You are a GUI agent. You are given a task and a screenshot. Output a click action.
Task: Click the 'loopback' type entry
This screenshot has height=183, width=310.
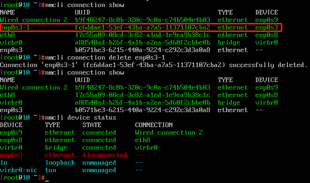(x=60, y=162)
